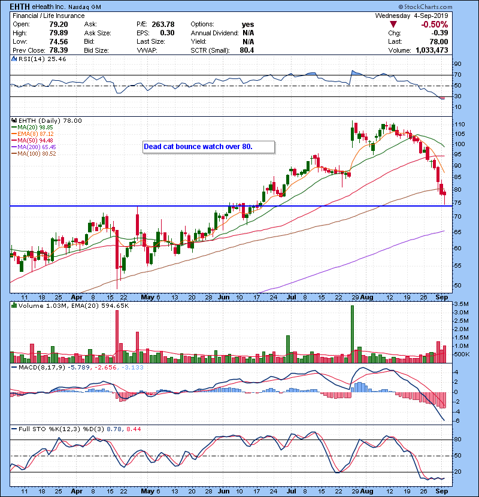Click the SCTR (Small) value 80.4

(247, 50)
